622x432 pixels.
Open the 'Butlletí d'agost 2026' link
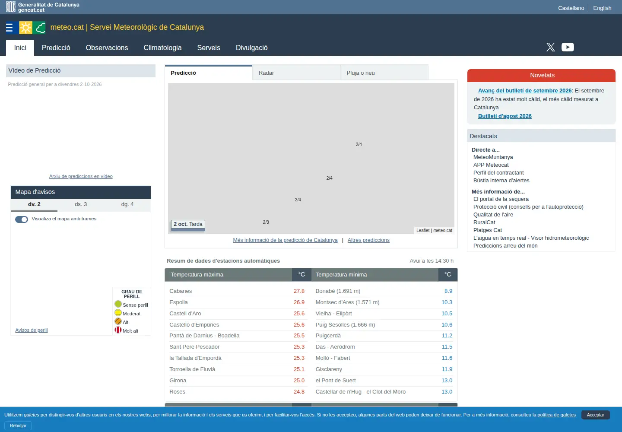(x=505, y=116)
